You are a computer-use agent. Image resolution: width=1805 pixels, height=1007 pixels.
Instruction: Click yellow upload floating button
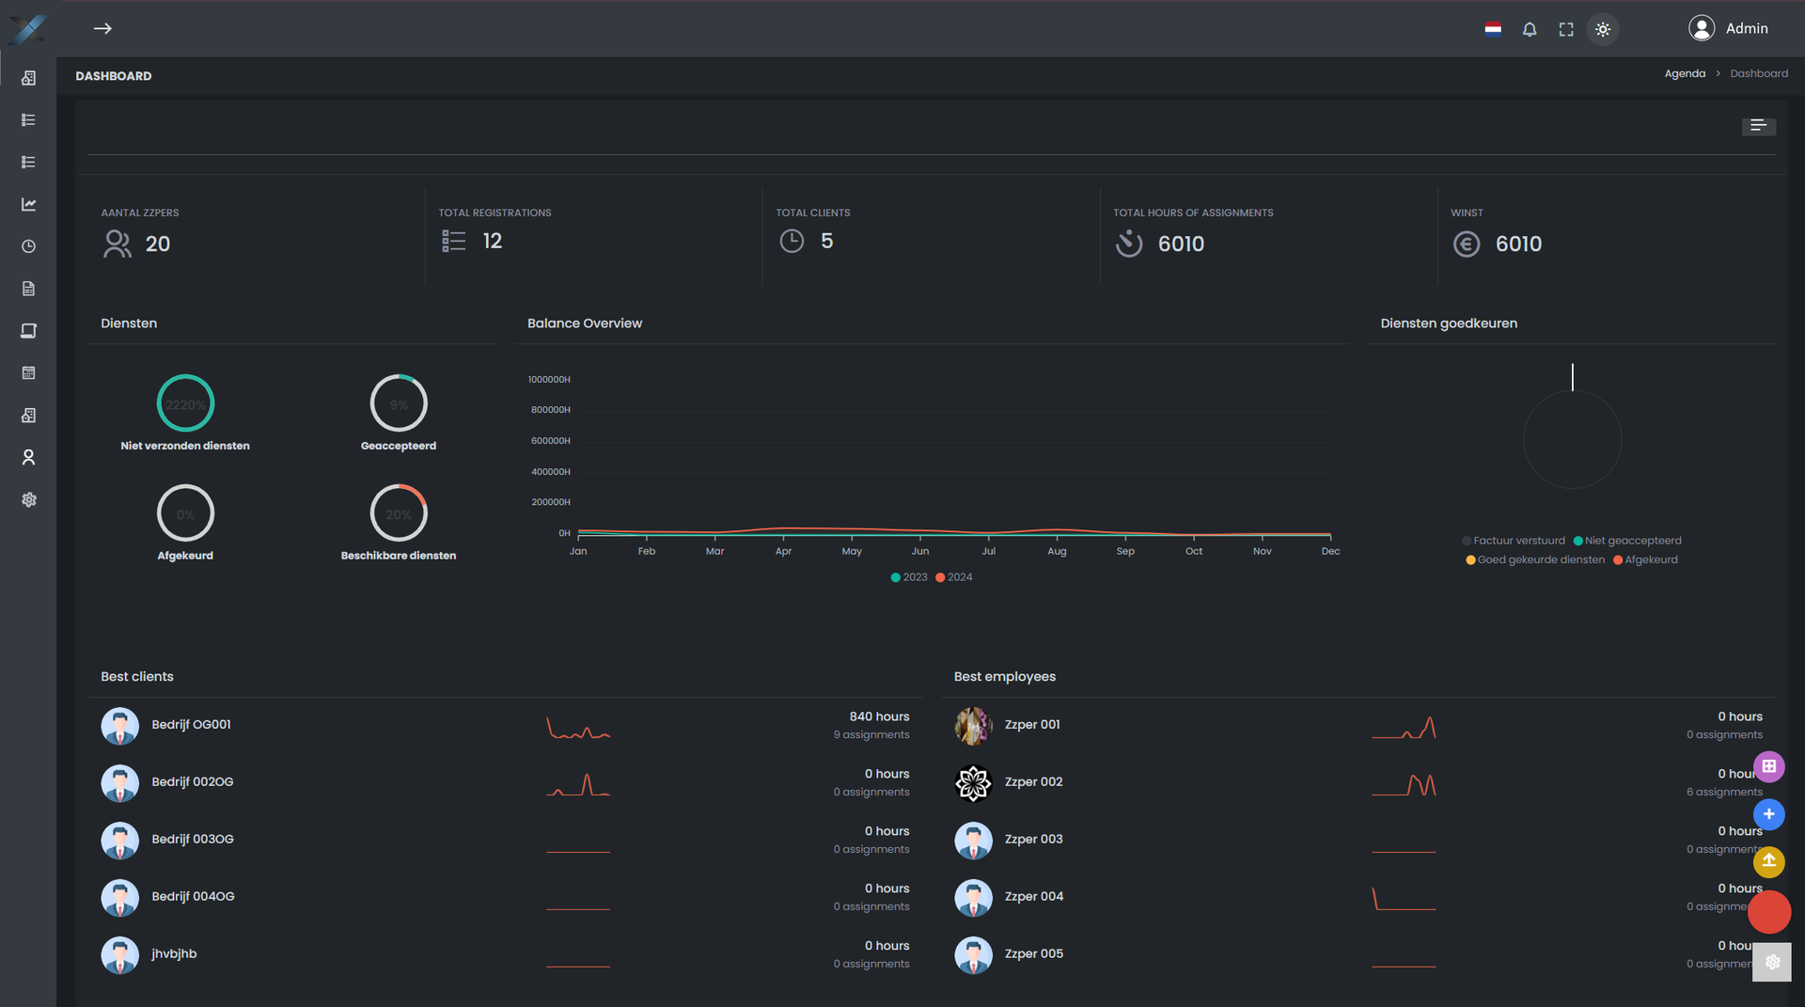click(1768, 861)
